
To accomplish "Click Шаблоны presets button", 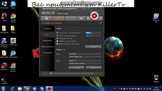I will pyautogui.click(x=94, y=67).
